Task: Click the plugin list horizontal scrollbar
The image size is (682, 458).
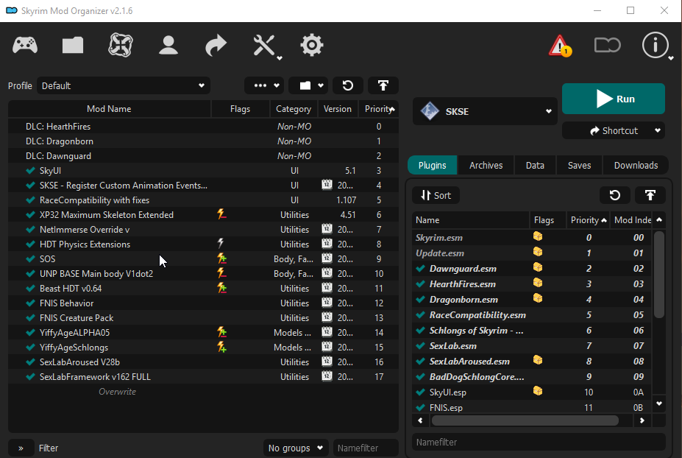Action: [525, 420]
